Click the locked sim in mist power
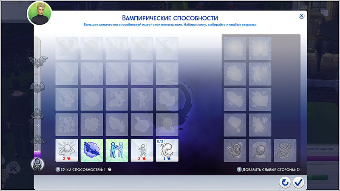The width and height of the screenshot is (340, 191). [x=67, y=125]
